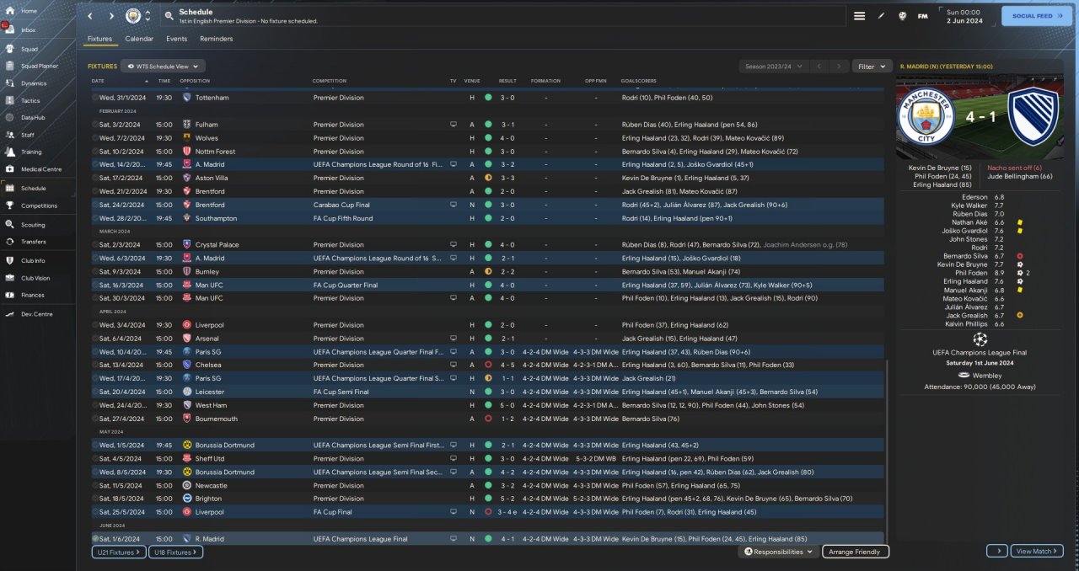Expand the WTS Schedule View dropdown
Viewport: 1079px width, 571px height.
coord(163,66)
